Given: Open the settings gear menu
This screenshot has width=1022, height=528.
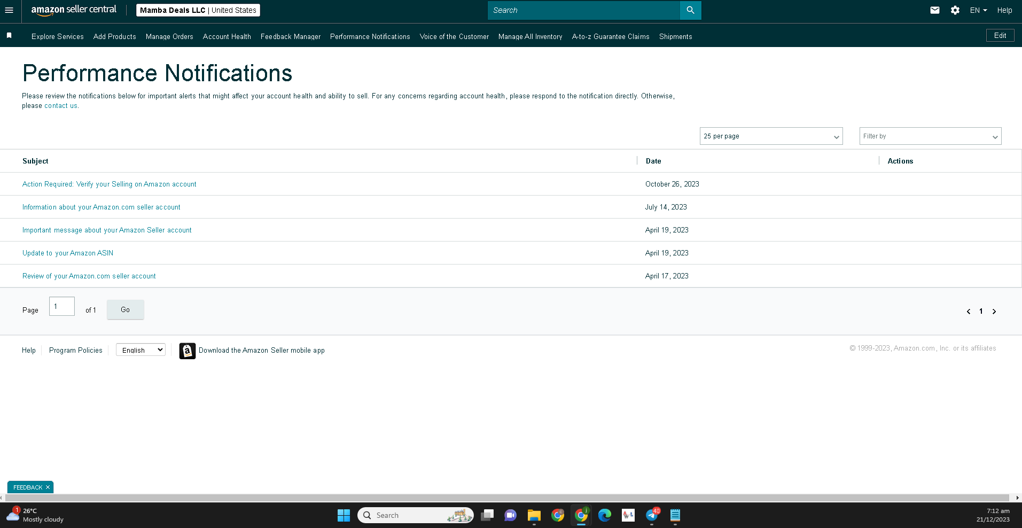Looking at the screenshot, I should (x=955, y=10).
